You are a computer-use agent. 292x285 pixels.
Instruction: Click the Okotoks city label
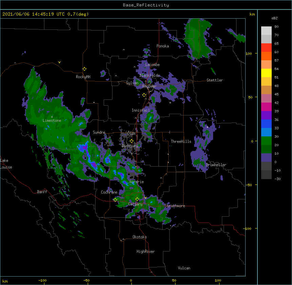pos(140,237)
